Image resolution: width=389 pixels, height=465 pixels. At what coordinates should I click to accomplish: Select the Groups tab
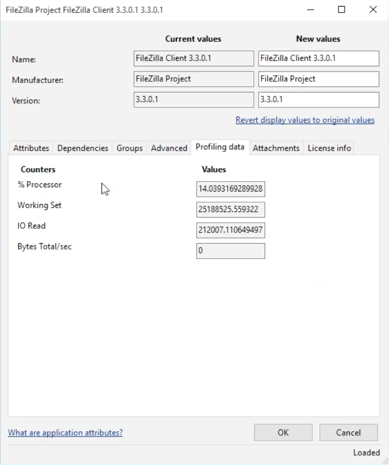(x=130, y=148)
